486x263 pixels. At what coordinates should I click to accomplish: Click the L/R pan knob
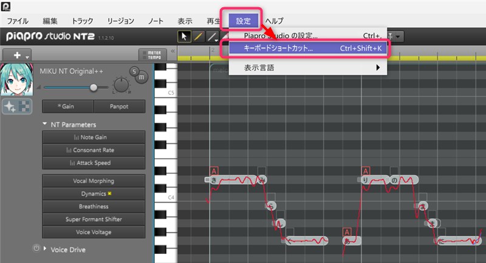click(x=121, y=85)
